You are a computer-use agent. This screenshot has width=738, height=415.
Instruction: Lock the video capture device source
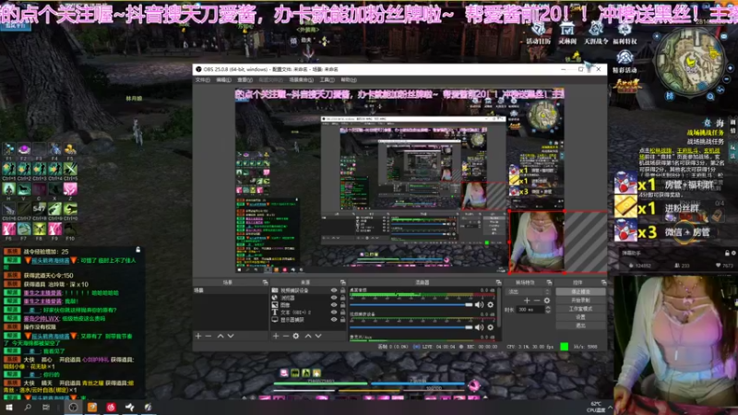point(342,290)
